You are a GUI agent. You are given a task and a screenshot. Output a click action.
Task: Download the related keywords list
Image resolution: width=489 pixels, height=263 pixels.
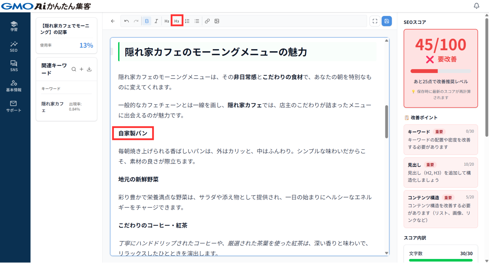89,69
